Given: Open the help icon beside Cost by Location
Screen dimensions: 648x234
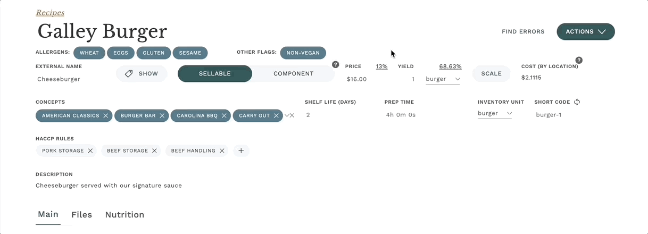Looking at the screenshot, I should (579, 60).
